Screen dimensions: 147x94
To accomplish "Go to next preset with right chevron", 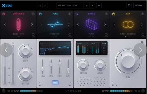I will click(x=92, y=6).
